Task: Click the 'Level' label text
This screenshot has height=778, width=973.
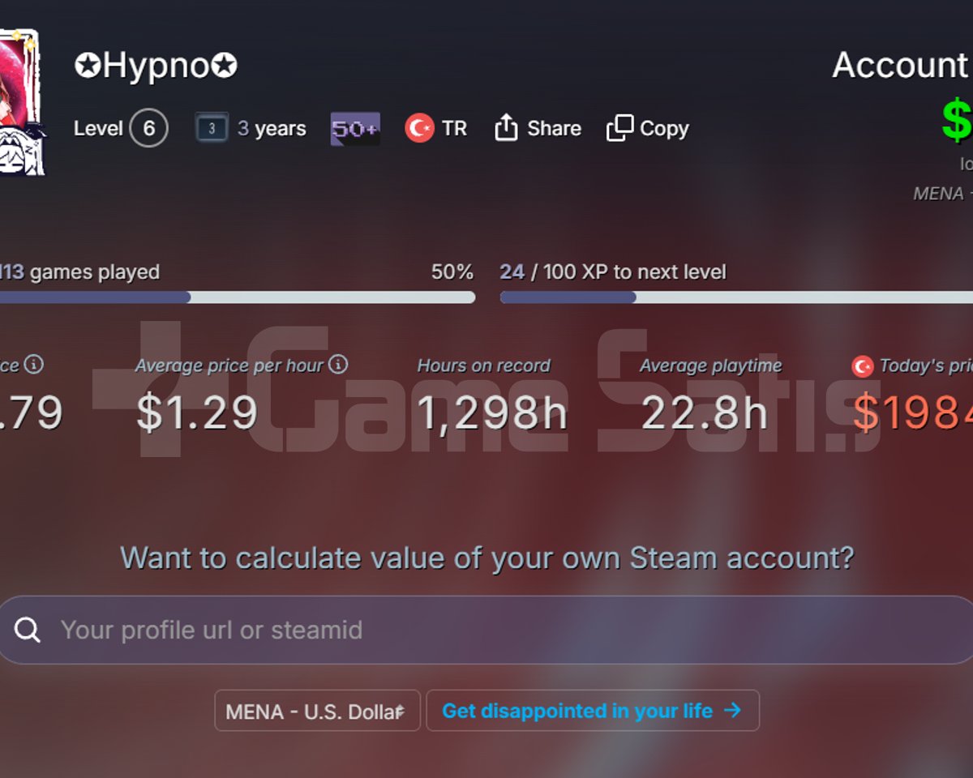Action: (98, 128)
